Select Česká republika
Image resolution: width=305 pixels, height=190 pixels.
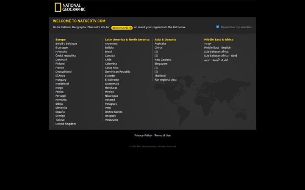click(x=66, y=56)
